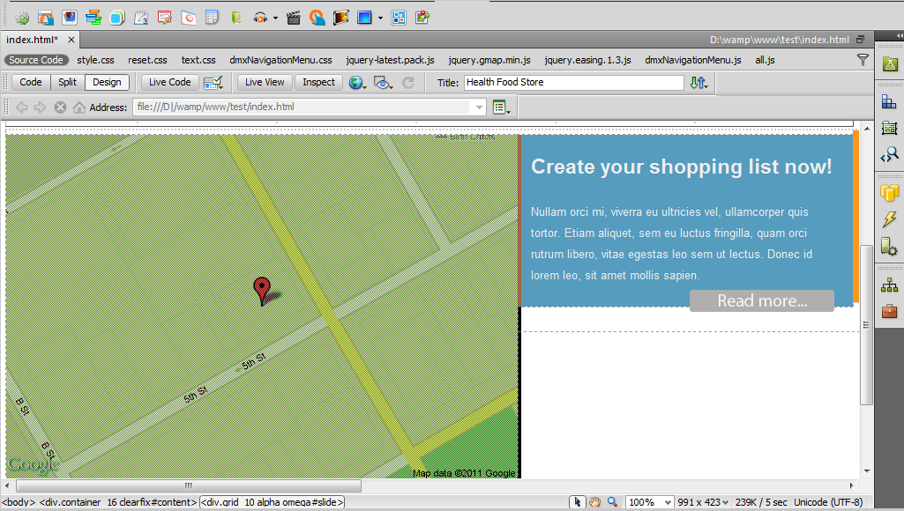Click the vertical scrollbar thumb

coord(866,325)
